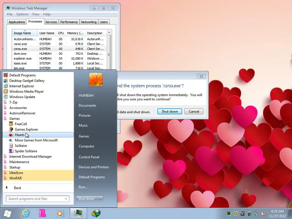This screenshot has height=219, width=292.
Task: Open shut down options arrow
Action: click(x=100, y=199)
